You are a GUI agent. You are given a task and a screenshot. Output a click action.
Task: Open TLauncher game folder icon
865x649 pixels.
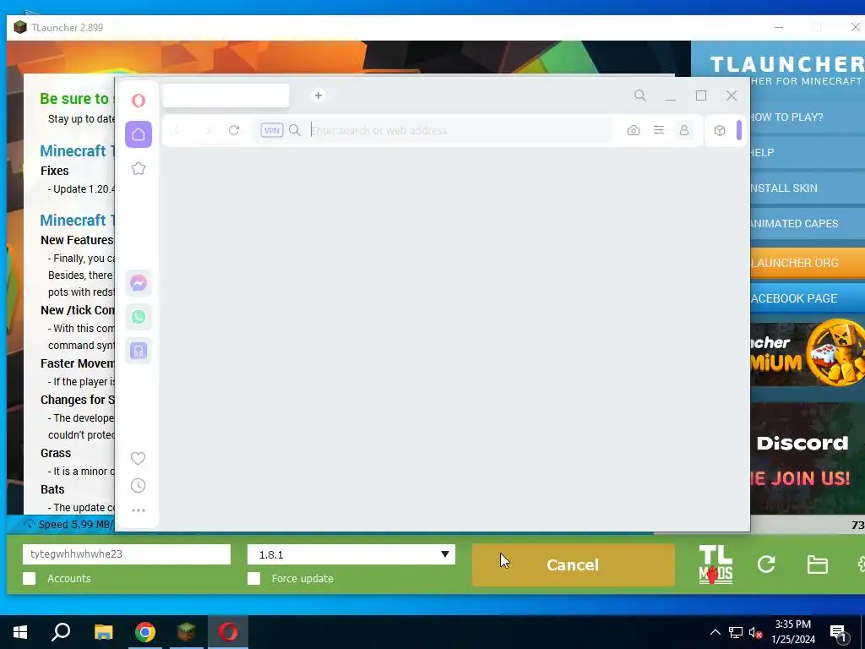coord(817,564)
